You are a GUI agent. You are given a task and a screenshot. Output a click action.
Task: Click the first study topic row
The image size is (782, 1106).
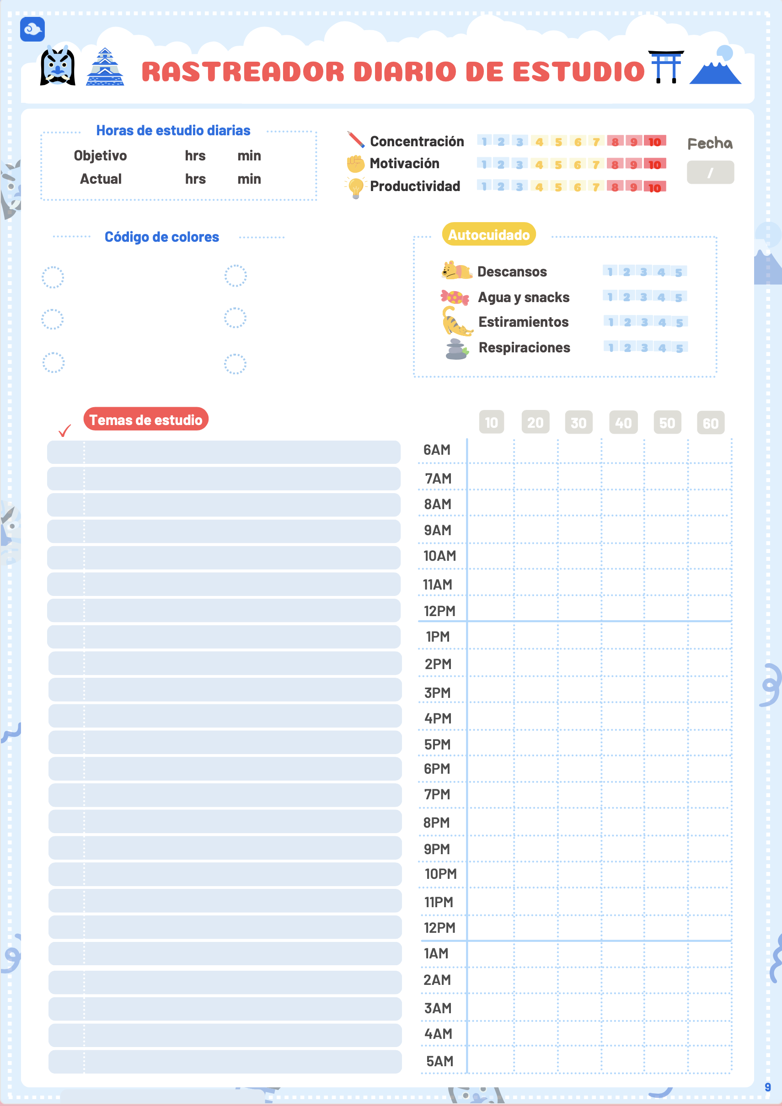(224, 452)
